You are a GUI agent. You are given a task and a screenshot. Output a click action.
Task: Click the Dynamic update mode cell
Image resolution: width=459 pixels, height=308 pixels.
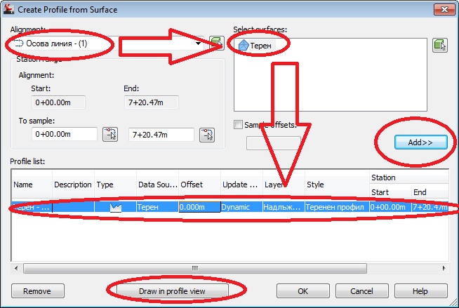pyautogui.click(x=242, y=207)
